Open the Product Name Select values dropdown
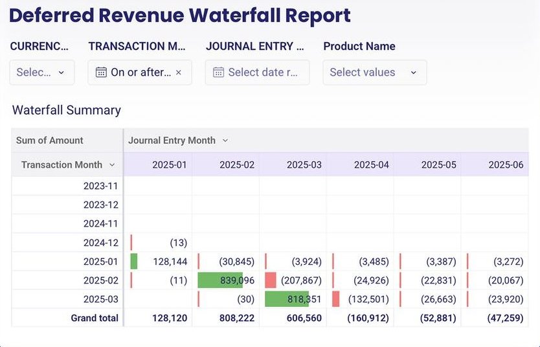The width and height of the screenshot is (540, 347). click(x=375, y=73)
